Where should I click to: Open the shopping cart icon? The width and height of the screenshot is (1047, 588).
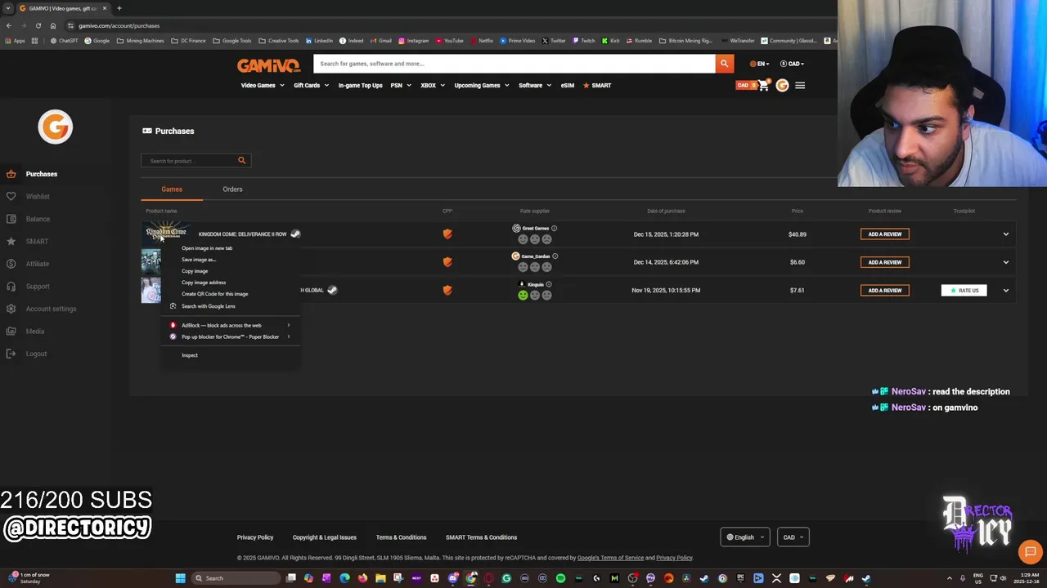[x=763, y=85]
